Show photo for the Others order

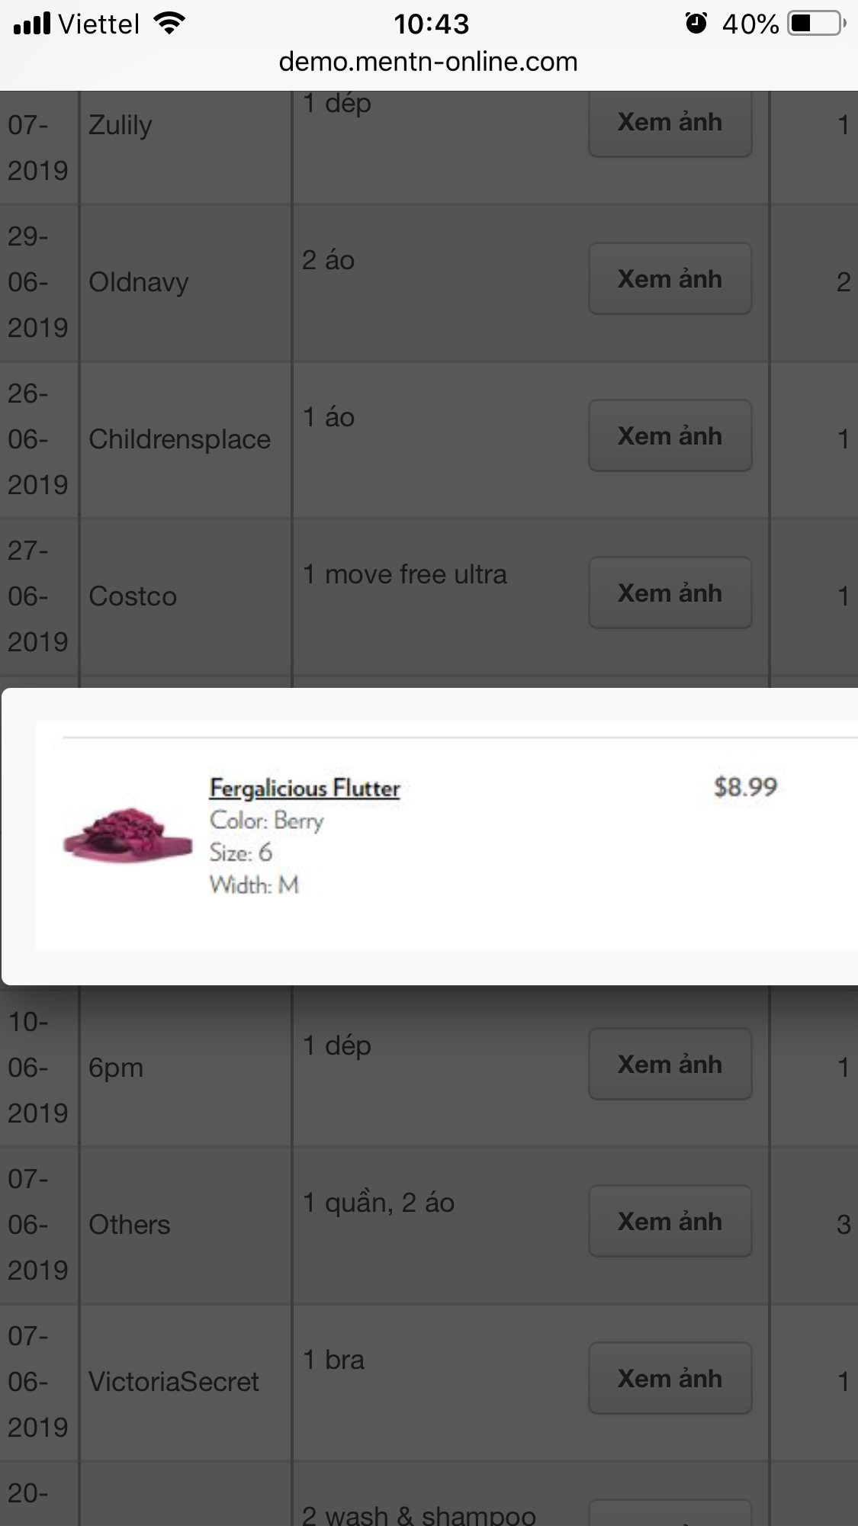click(x=670, y=1222)
